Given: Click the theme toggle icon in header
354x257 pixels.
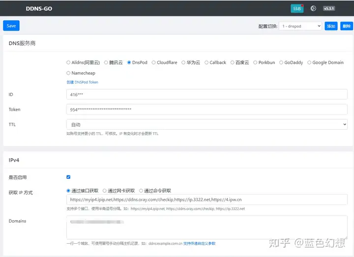Looking at the screenshot, I should (313, 8).
